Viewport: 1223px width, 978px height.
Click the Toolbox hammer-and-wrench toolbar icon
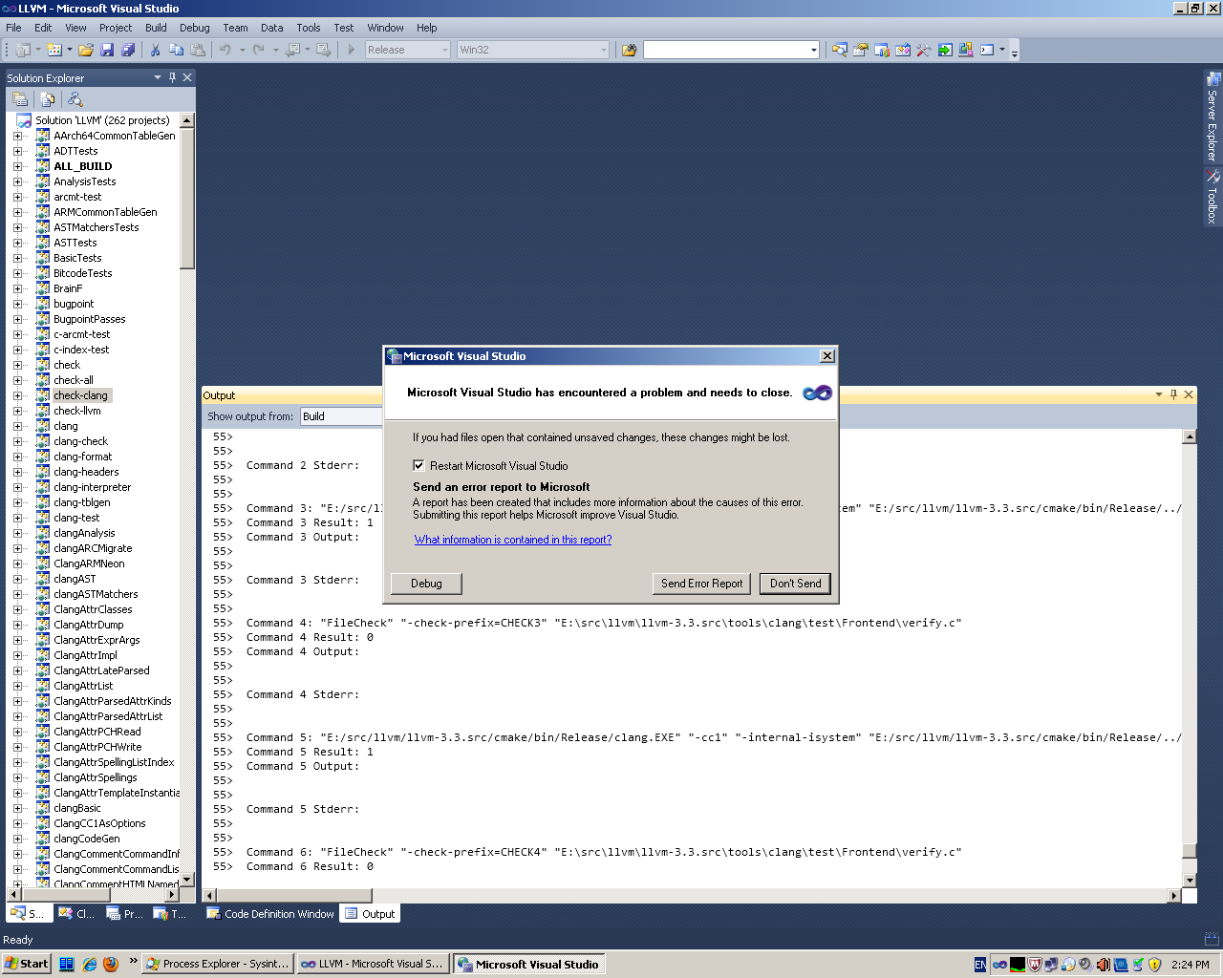point(924,50)
